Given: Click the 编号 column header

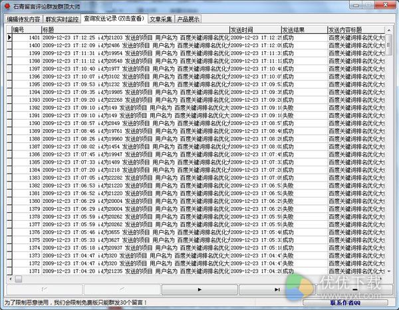Looking at the screenshot, I should coord(27,30).
